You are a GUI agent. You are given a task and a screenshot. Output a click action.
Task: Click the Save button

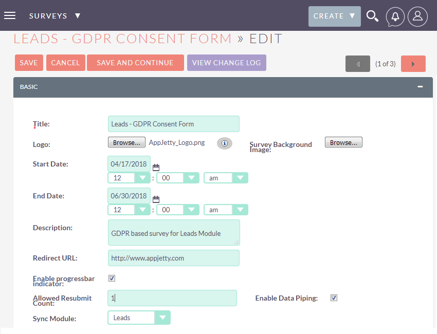(x=29, y=63)
